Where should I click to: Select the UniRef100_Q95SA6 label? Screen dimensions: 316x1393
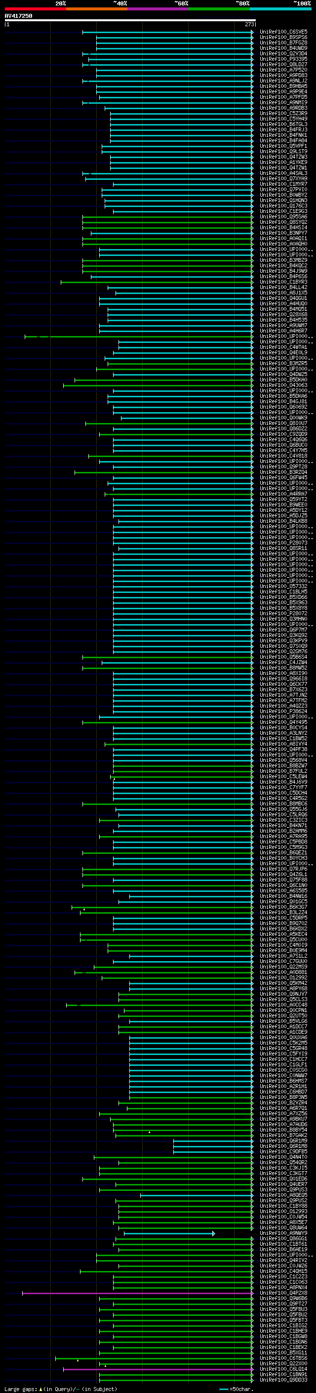283,217
